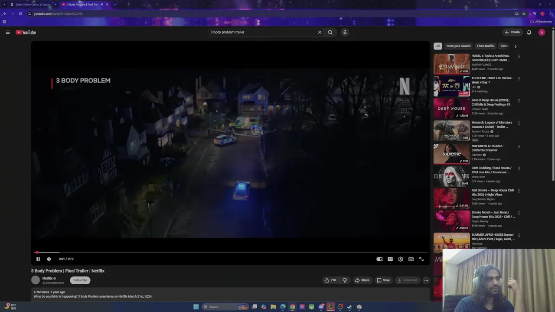Viewport: 555px width, 312px height.
Task: Seek along the video progress bar
Action: [x=230, y=252]
